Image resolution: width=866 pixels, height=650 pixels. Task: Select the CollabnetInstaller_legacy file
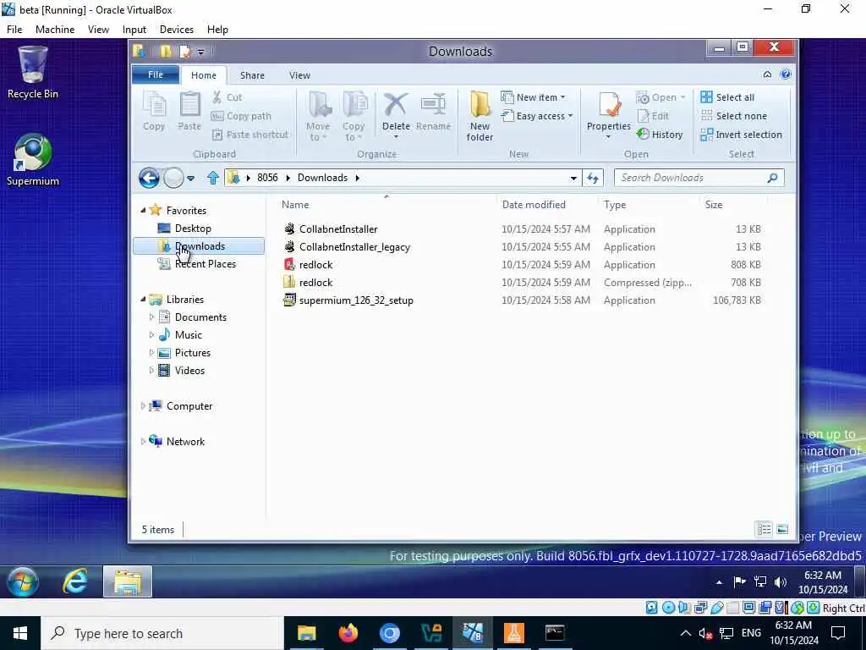(x=354, y=247)
